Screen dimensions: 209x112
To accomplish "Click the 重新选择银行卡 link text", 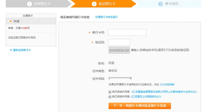I will coord(22,50).
